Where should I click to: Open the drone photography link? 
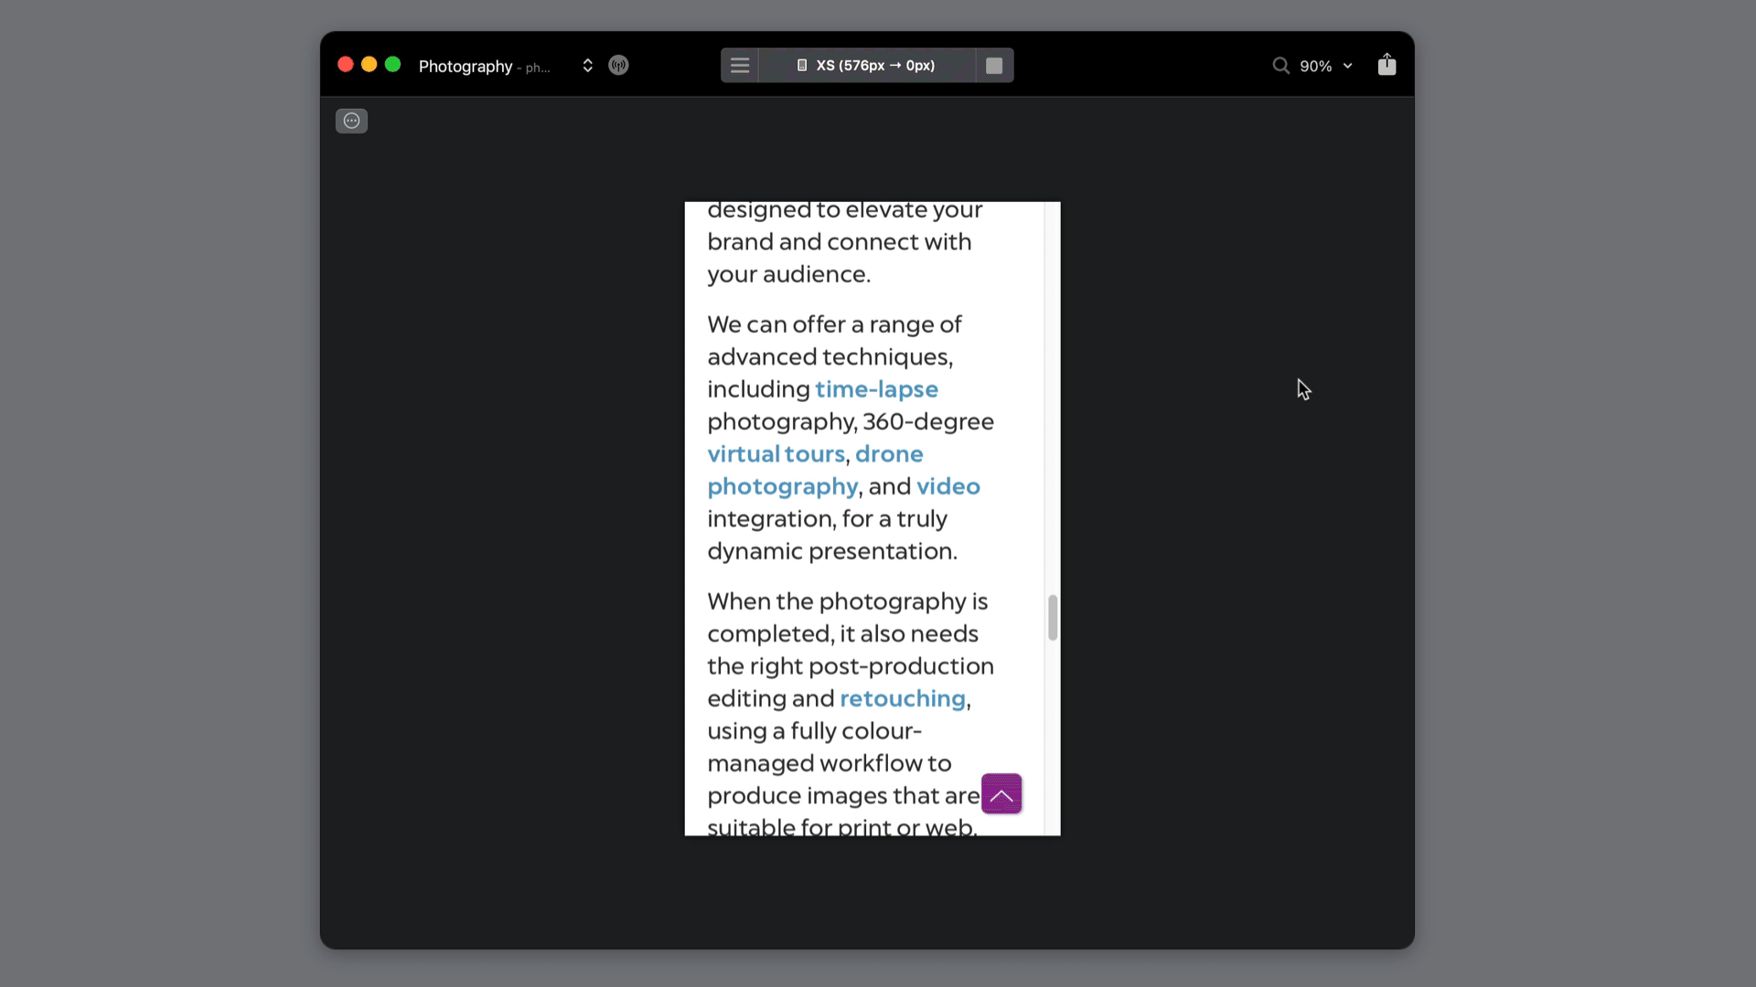pyautogui.click(x=815, y=470)
